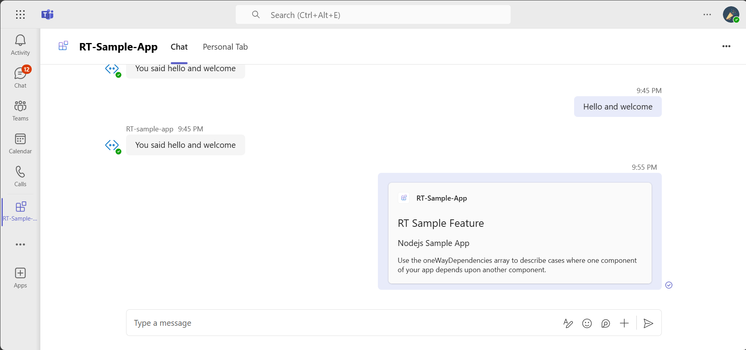The width and height of the screenshot is (746, 350).
Task: Open the profile avatar menu
Action: (x=731, y=14)
